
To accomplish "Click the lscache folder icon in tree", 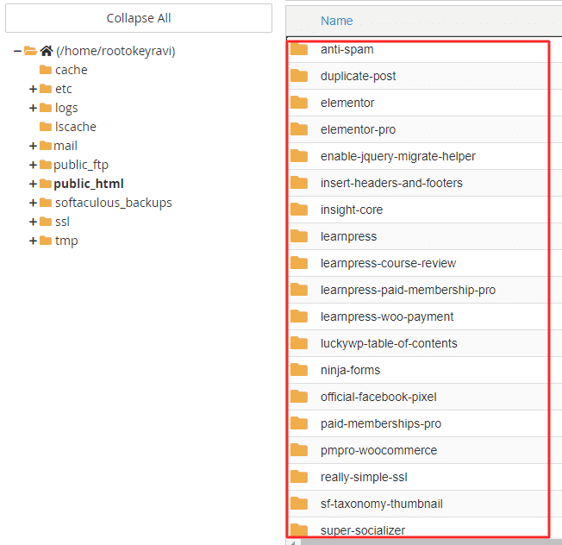I will (46, 127).
